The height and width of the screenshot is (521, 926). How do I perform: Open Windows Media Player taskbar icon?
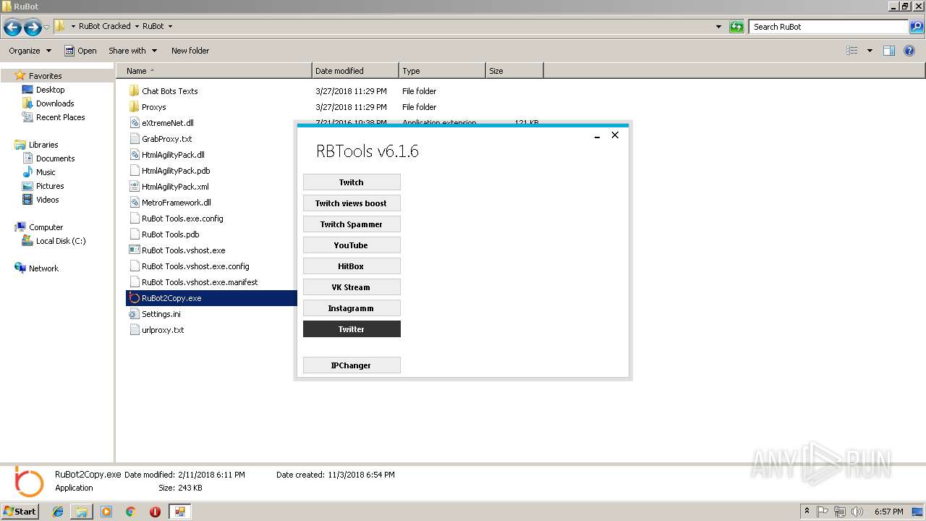coord(106,512)
